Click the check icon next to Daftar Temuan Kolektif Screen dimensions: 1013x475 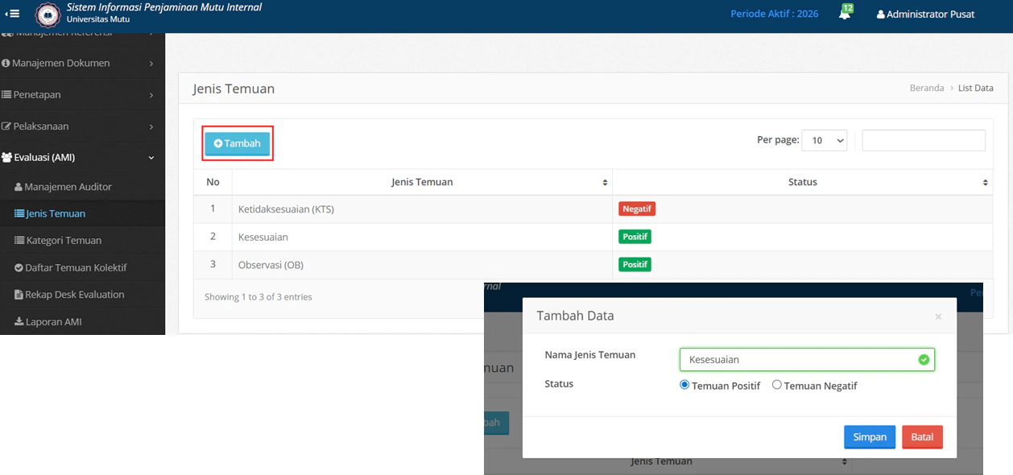click(x=19, y=267)
